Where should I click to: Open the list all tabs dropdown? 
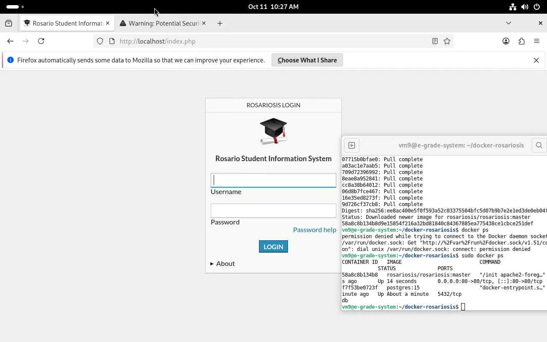click(x=509, y=23)
